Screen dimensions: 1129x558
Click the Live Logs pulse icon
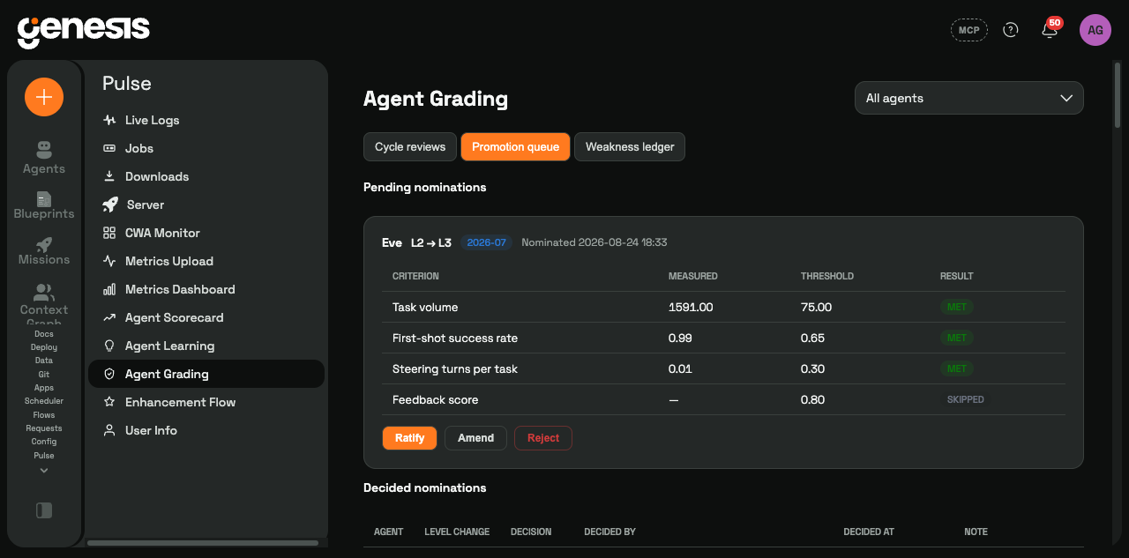click(109, 120)
